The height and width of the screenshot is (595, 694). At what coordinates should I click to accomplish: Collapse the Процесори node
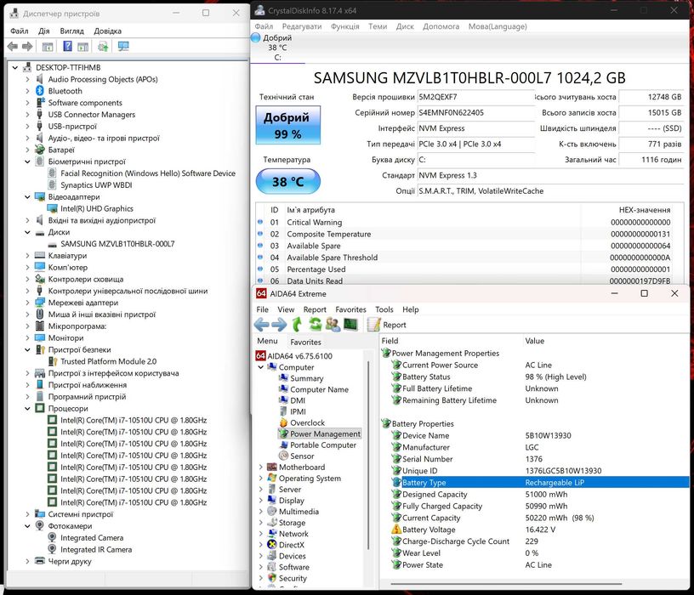click(x=27, y=409)
